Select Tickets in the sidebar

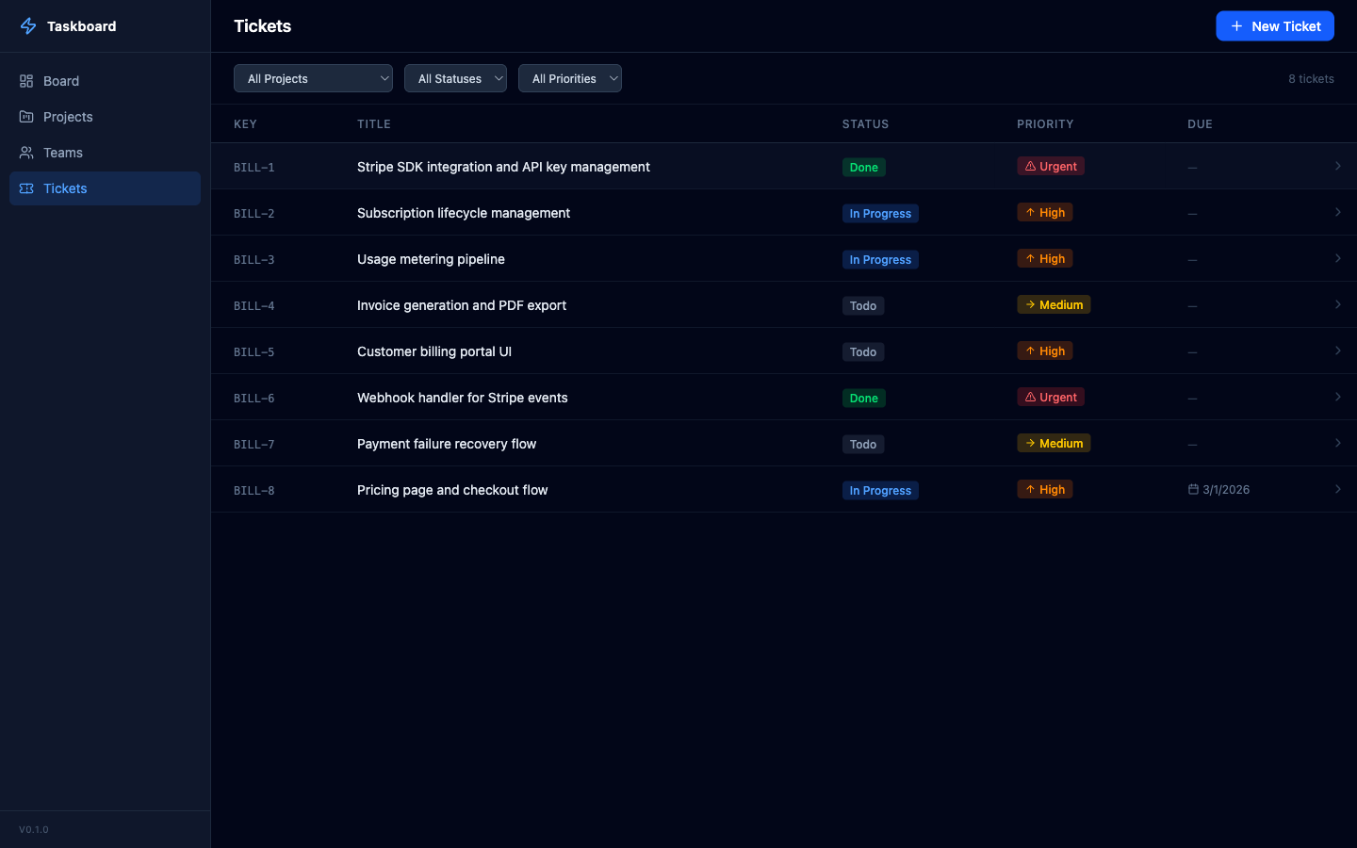pyautogui.click(x=105, y=188)
